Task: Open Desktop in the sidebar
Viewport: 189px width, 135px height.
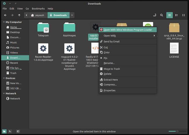Action: (15, 32)
